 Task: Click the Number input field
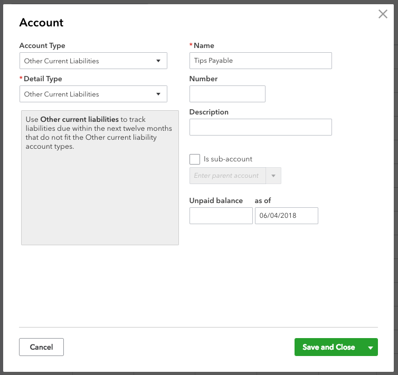[227, 94]
